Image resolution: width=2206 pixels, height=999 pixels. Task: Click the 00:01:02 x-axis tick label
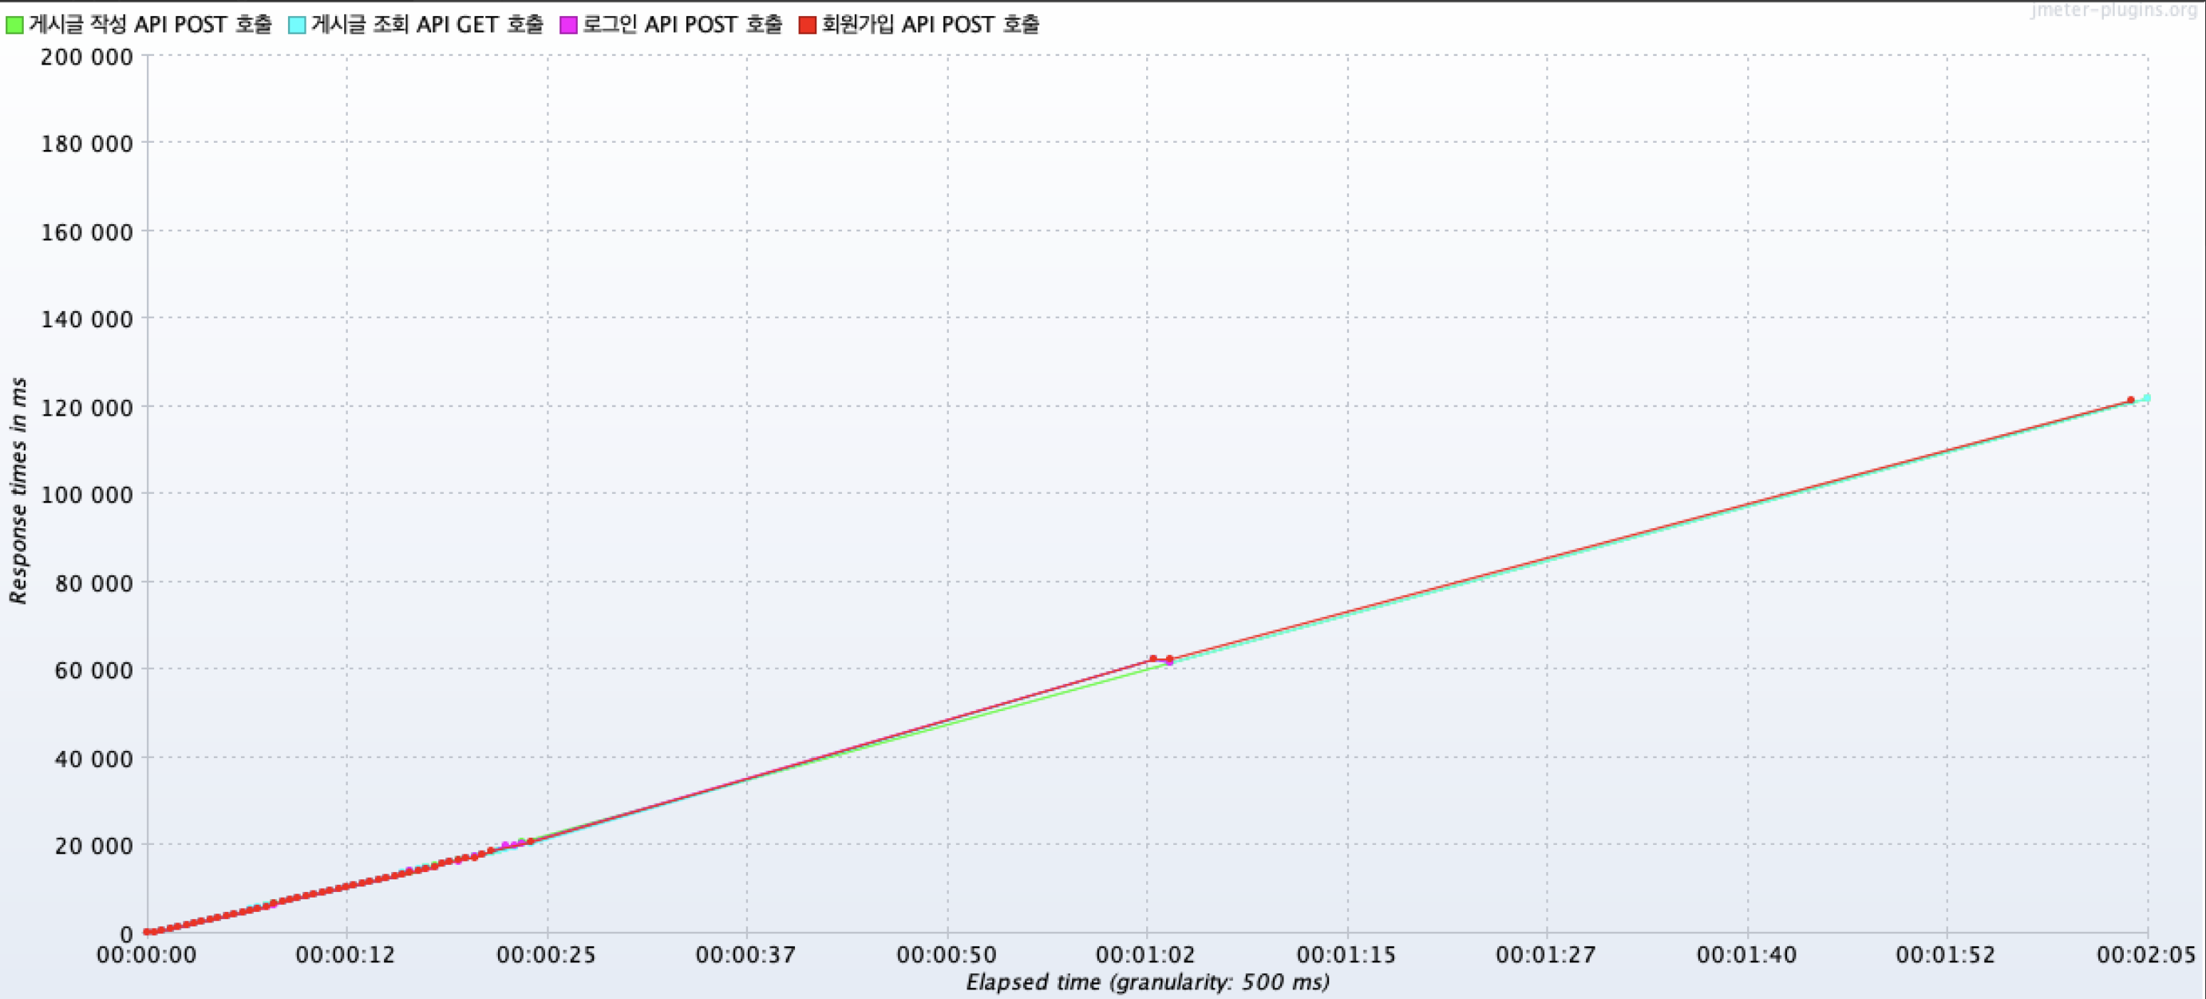click(x=1146, y=954)
